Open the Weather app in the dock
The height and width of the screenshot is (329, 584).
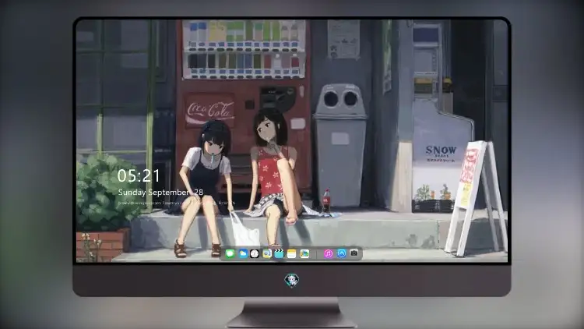pos(243,254)
